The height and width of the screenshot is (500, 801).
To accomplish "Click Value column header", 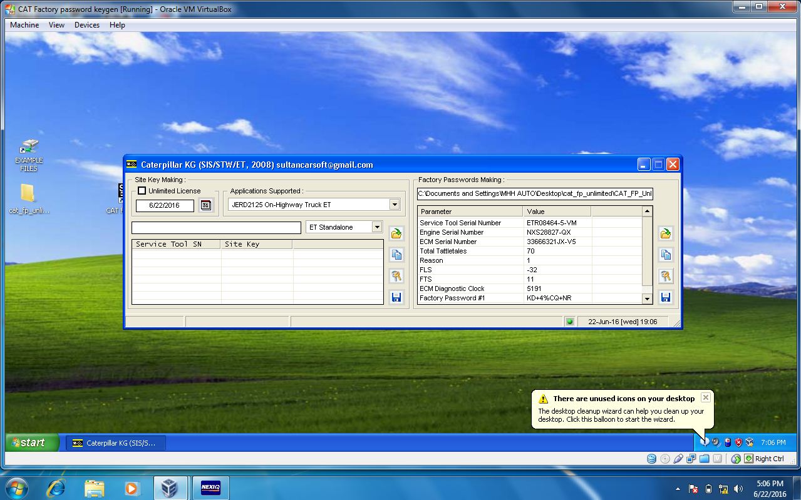I will [557, 212].
